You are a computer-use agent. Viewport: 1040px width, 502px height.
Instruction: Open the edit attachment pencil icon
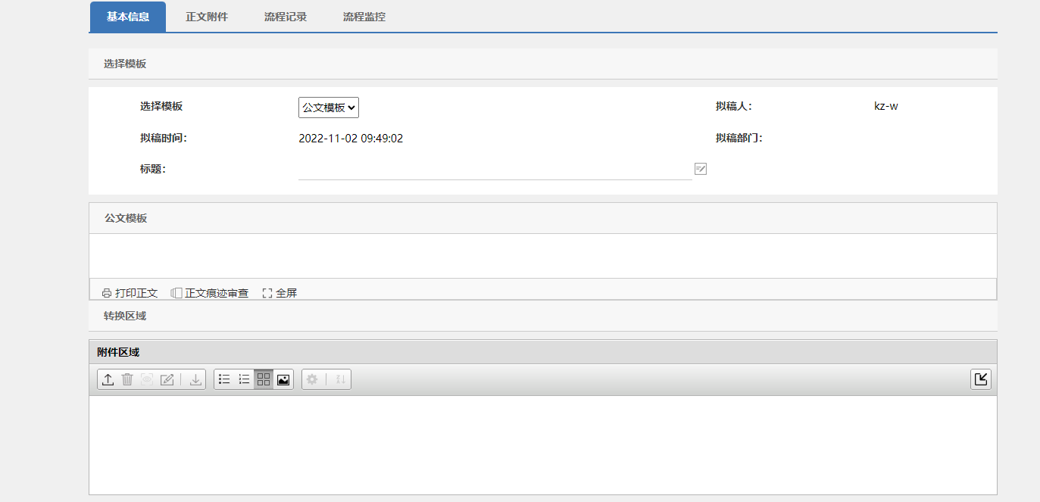[x=167, y=379]
